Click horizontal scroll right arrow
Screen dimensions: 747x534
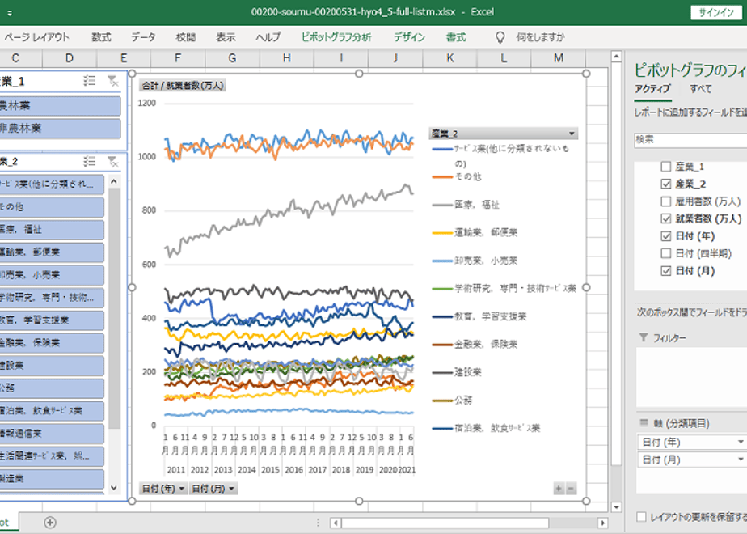tap(602, 523)
